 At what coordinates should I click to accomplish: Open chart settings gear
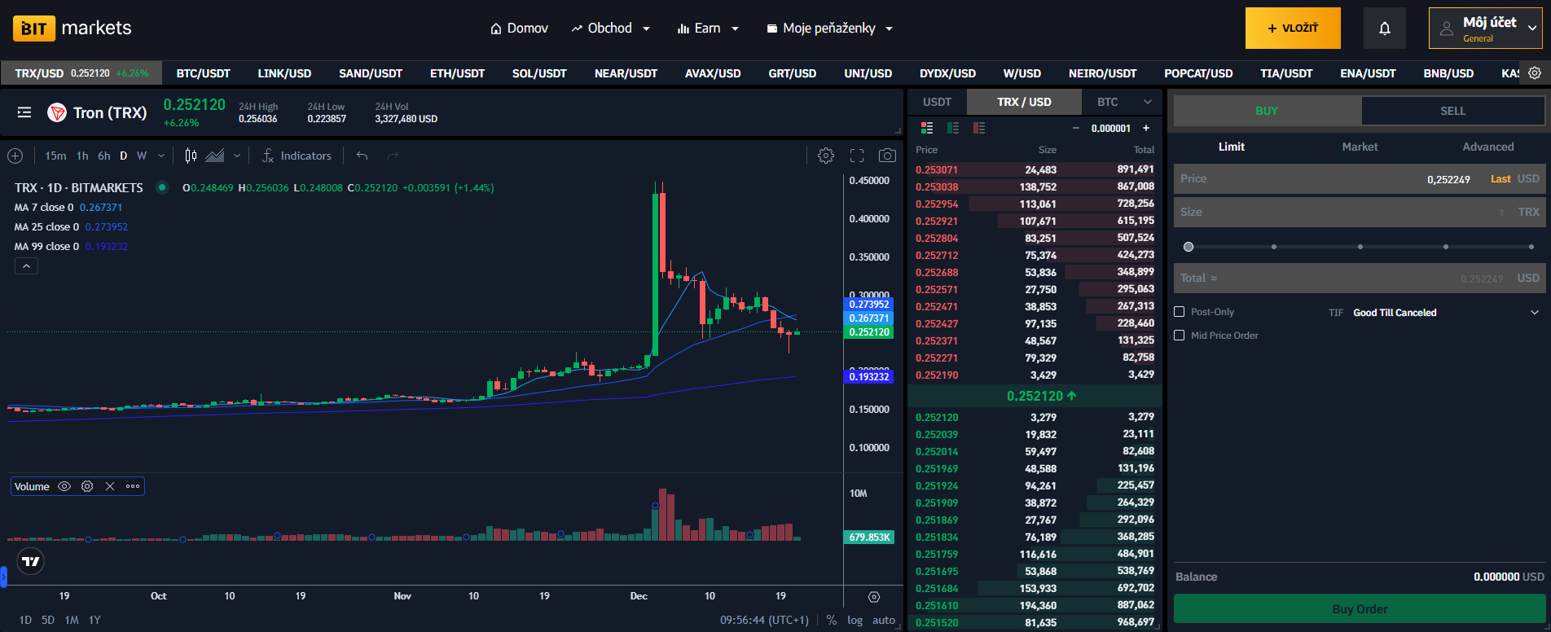(826, 156)
